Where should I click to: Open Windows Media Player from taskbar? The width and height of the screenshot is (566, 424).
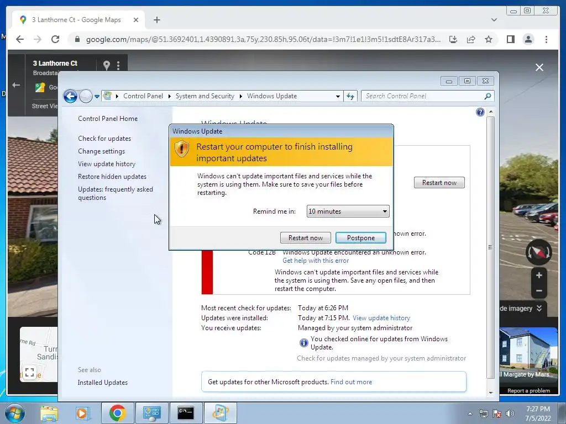click(82, 413)
